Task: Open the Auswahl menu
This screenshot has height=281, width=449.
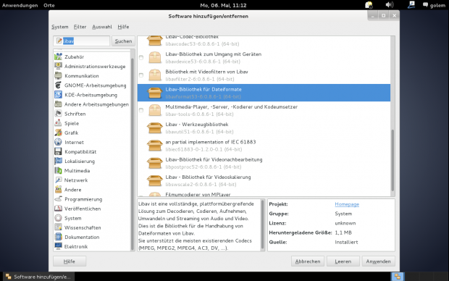Action: coord(102,27)
